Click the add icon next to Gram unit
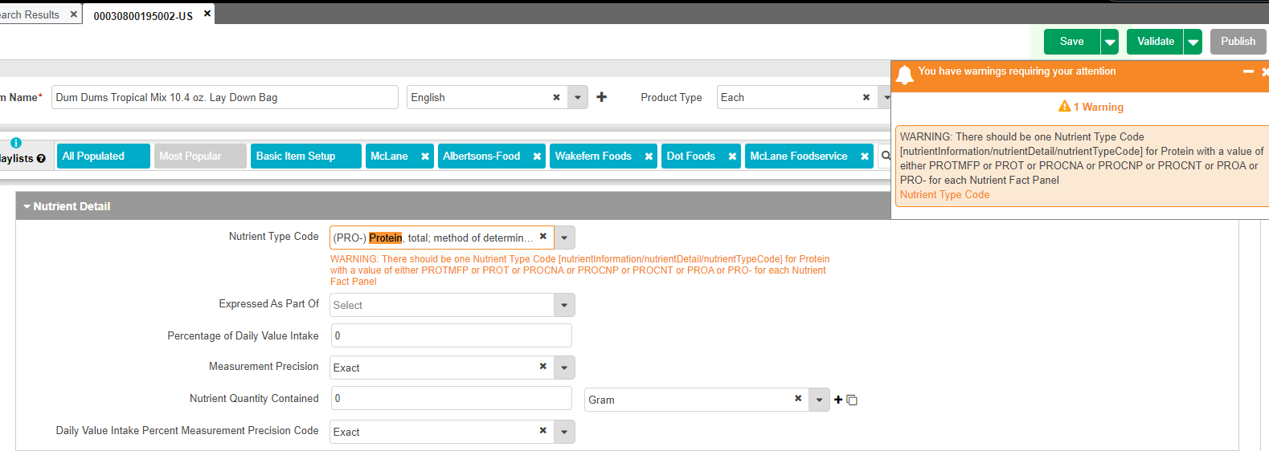Screen dimensions: 1269x451 pyautogui.click(x=838, y=400)
